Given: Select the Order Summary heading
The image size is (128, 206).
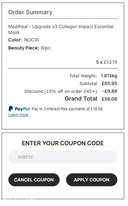Looking at the screenshot, I should point(30,12).
